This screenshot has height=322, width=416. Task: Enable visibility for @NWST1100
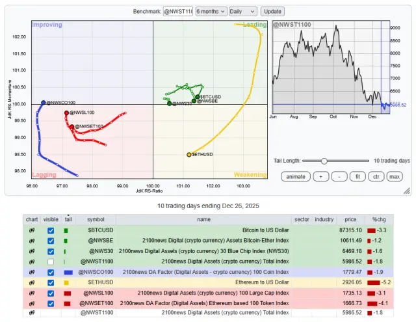[51, 262]
